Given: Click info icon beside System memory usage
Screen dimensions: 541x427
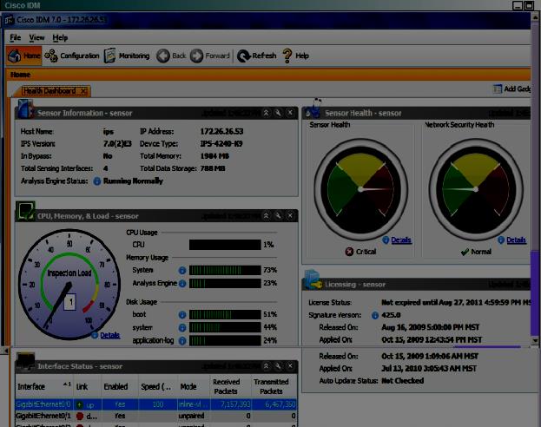Looking at the screenshot, I should 182,271.
